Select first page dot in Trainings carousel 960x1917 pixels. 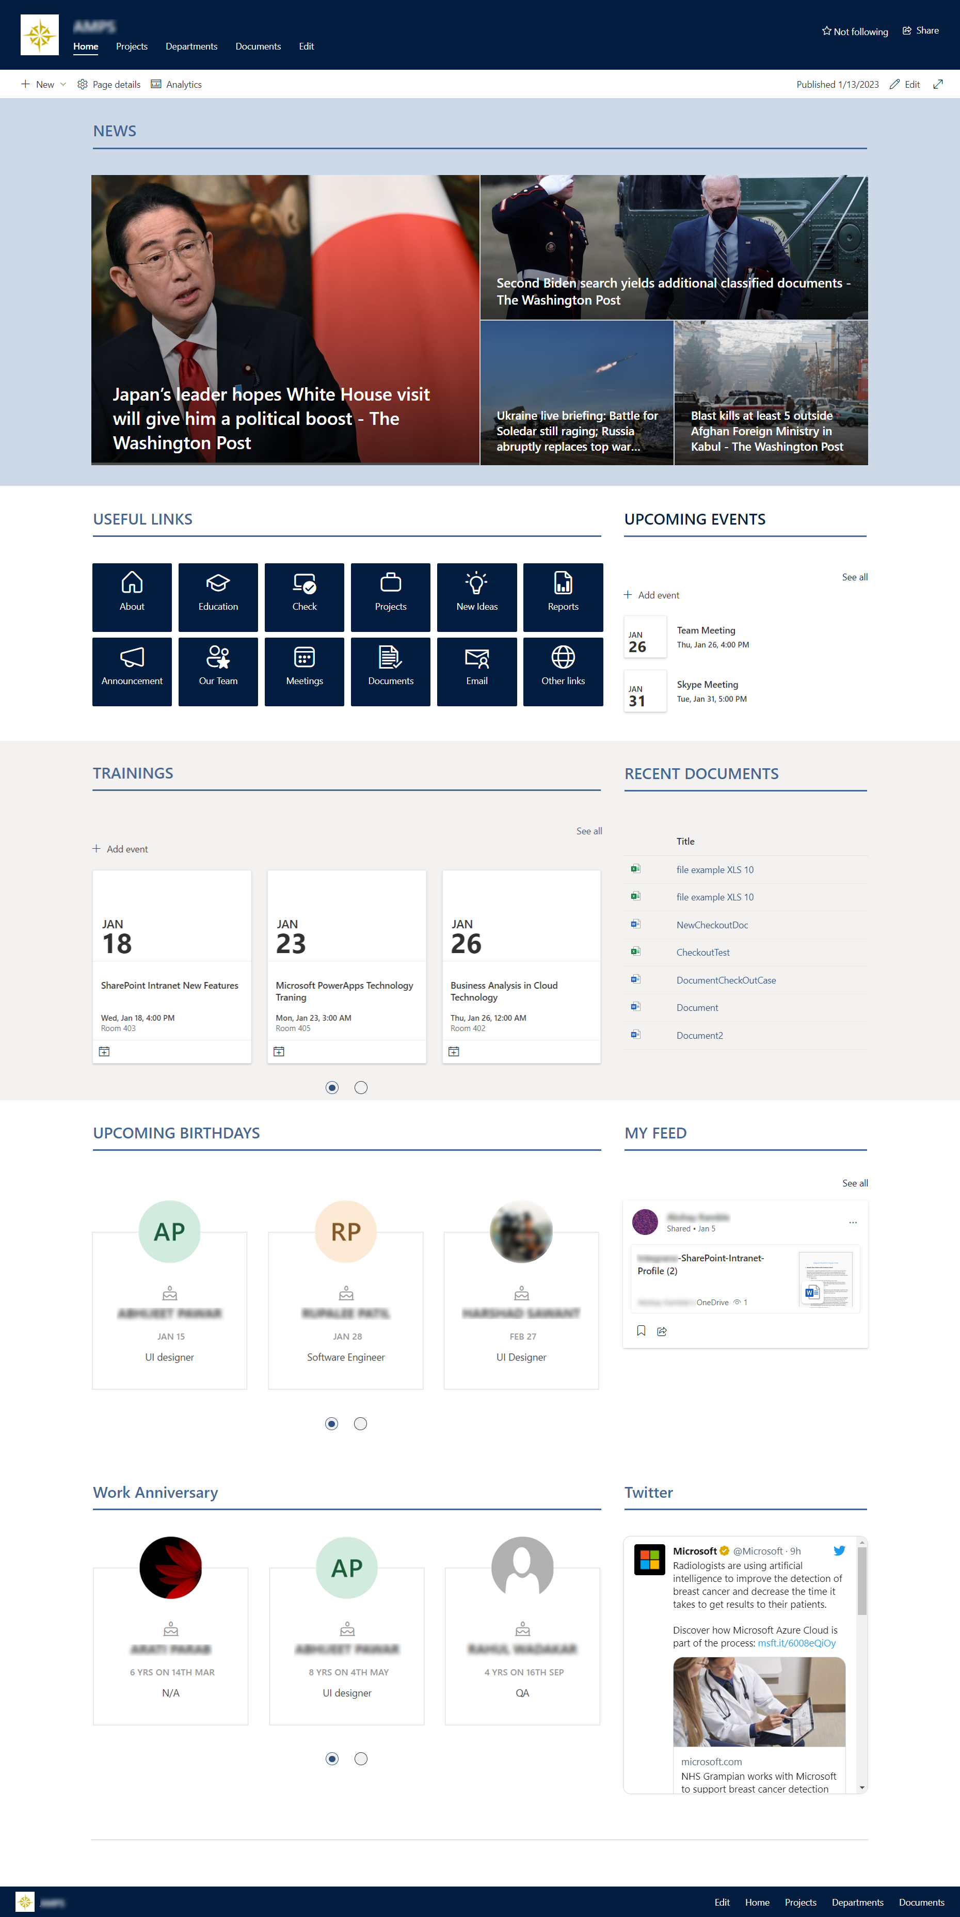[x=332, y=1087]
